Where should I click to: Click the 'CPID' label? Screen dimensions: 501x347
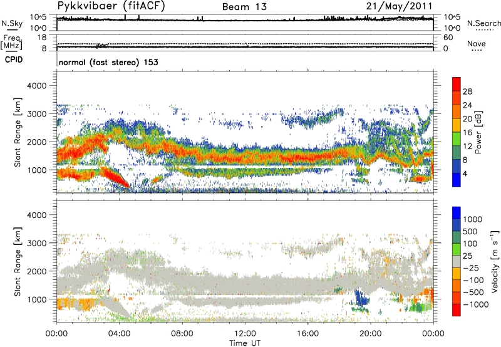coord(14,60)
